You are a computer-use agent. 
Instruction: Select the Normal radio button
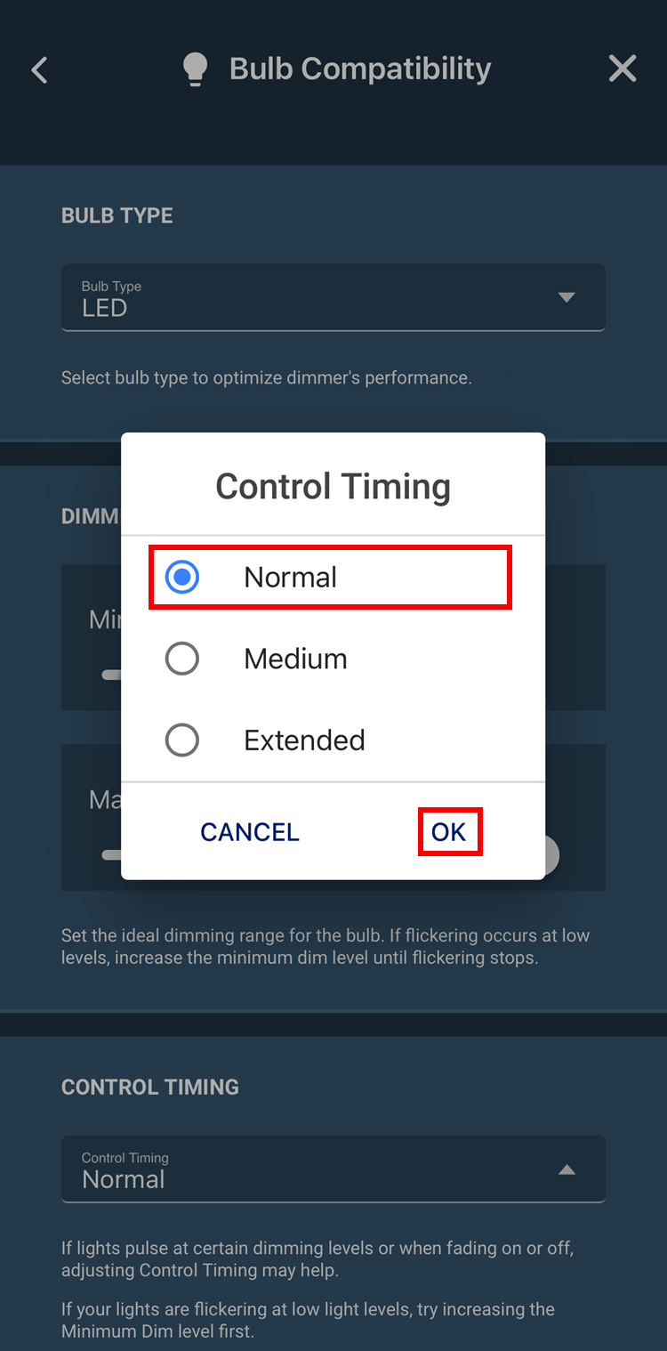[182, 578]
